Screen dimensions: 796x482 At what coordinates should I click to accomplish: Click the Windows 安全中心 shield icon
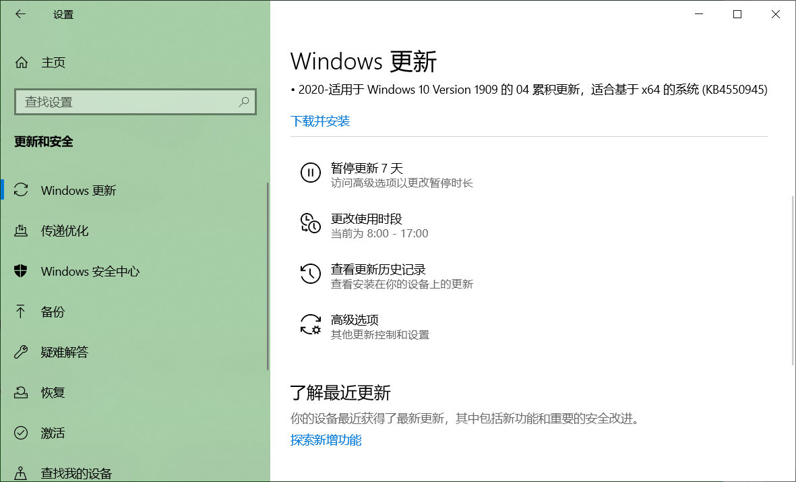(x=21, y=271)
